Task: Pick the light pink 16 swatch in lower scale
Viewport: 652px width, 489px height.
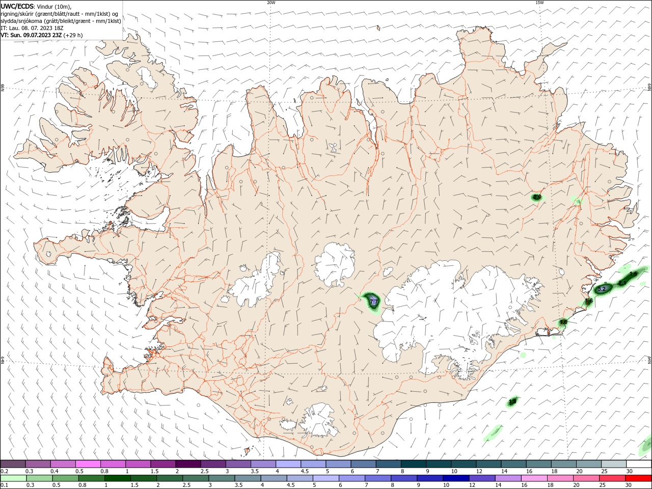Action: (534, 478)
